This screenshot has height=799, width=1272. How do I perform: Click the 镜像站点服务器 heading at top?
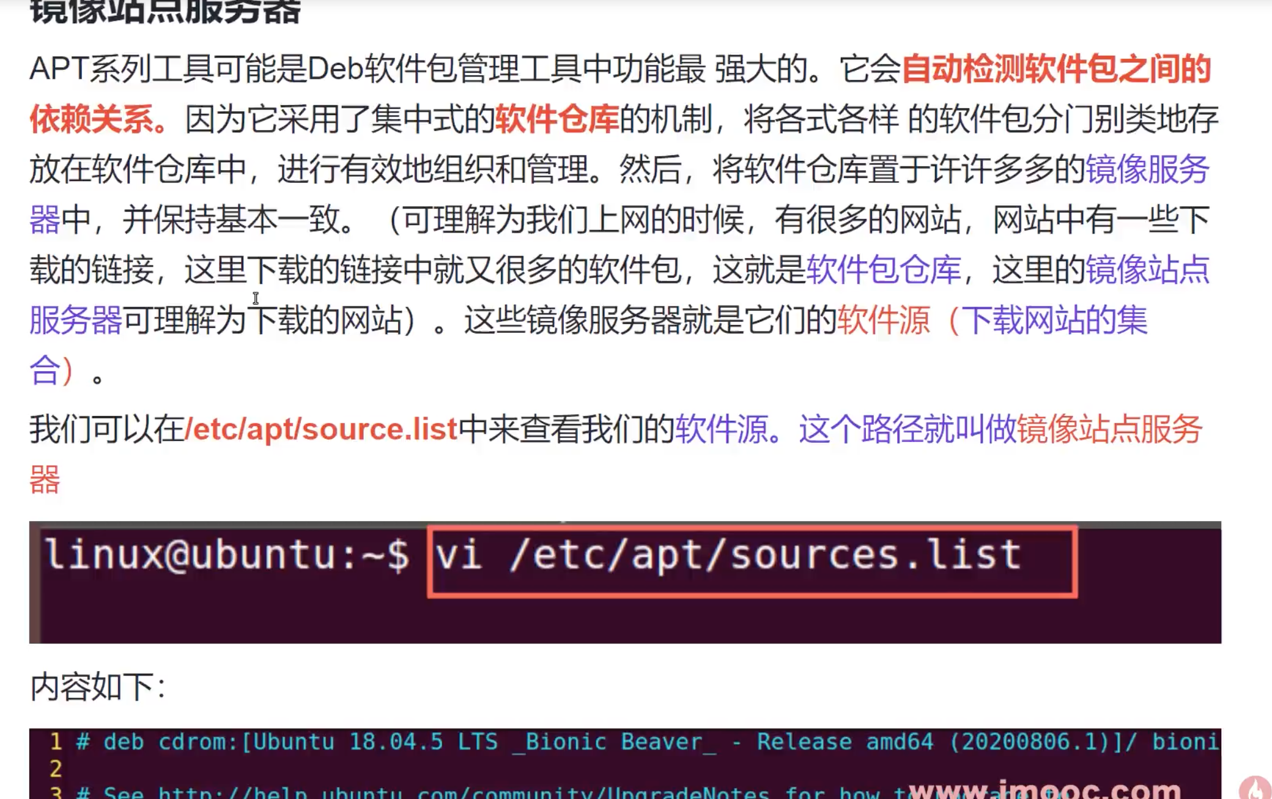coord(165,12)
